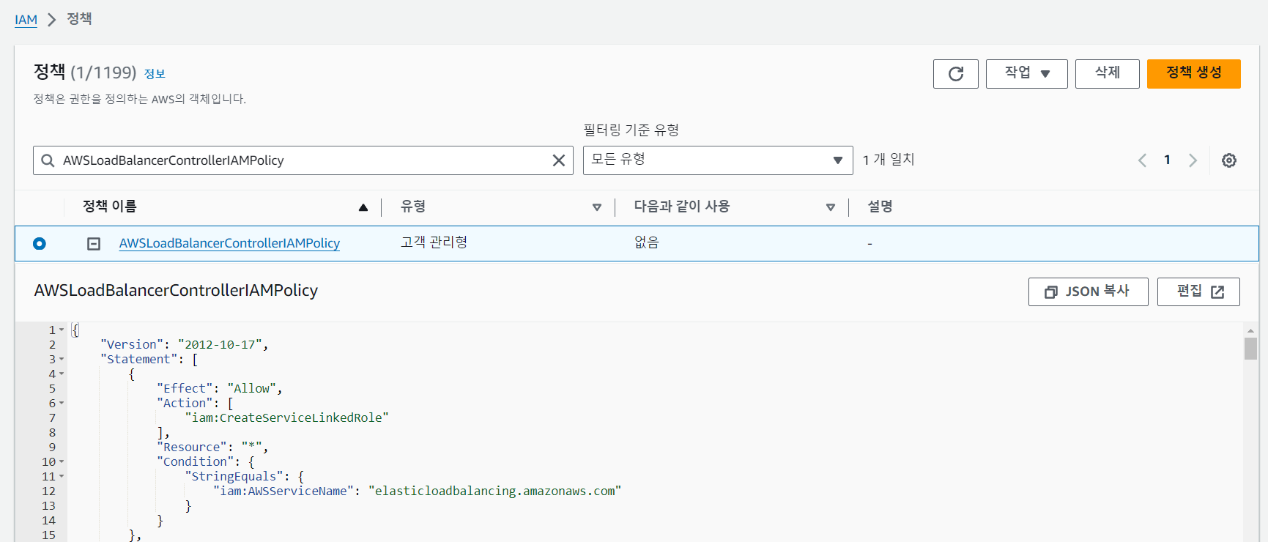
Task: Fold JSON code at line 1
Action: pyautogui.click(x=62, y=330)
